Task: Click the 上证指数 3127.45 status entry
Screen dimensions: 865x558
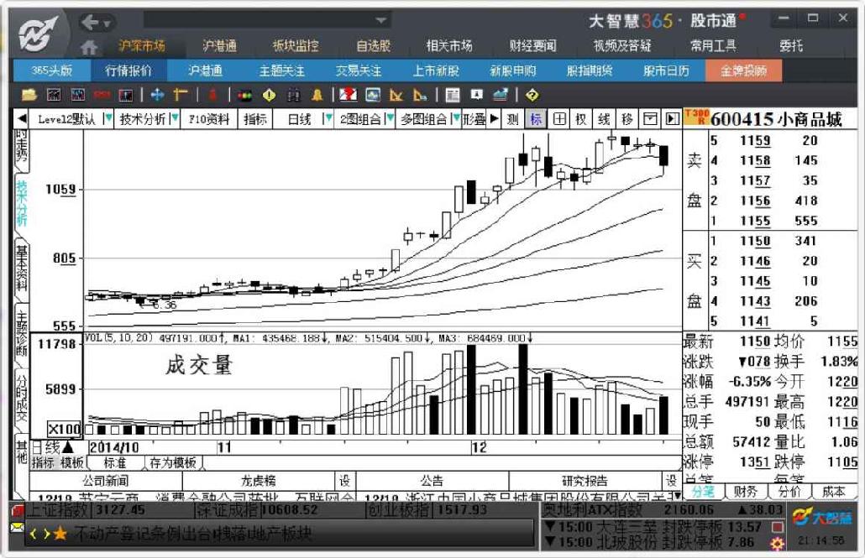Action: point(86,509)
